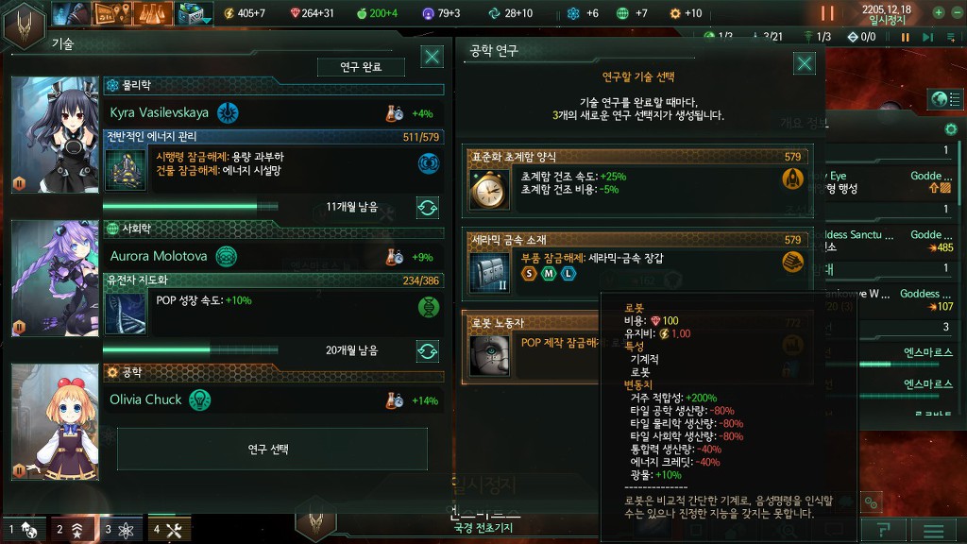Open the contacts advisor topbar icon
Image resolution: width=967 pixels, height=544 pixels.
[70, 13]
